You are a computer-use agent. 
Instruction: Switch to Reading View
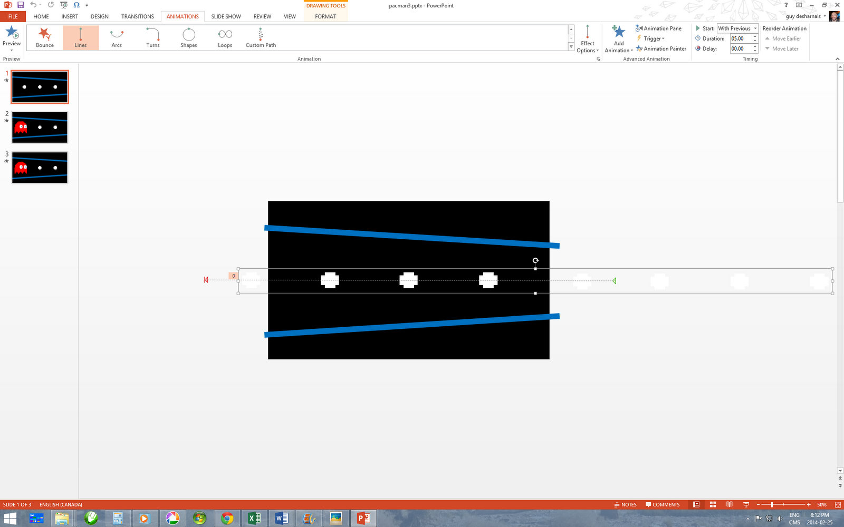[729, 504]
